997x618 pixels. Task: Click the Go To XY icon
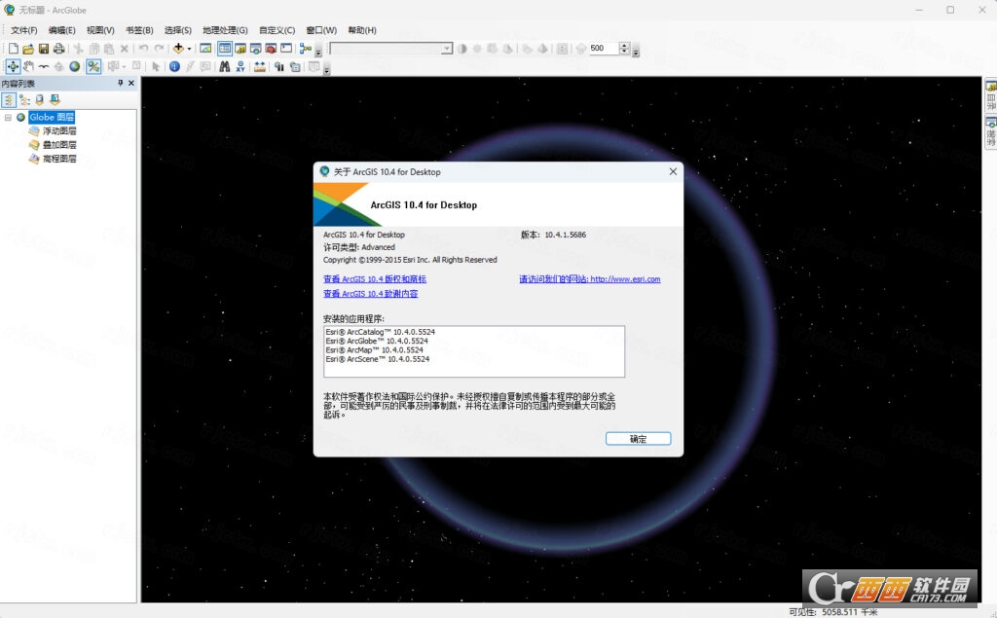(x=240, y=66)
